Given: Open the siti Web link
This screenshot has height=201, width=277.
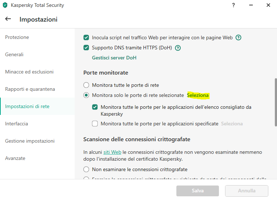Looking at the screenshot, I should (112, 152).
